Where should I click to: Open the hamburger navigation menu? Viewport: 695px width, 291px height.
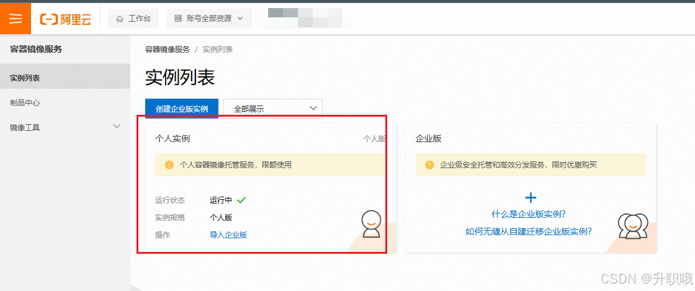tap(16, 19)
